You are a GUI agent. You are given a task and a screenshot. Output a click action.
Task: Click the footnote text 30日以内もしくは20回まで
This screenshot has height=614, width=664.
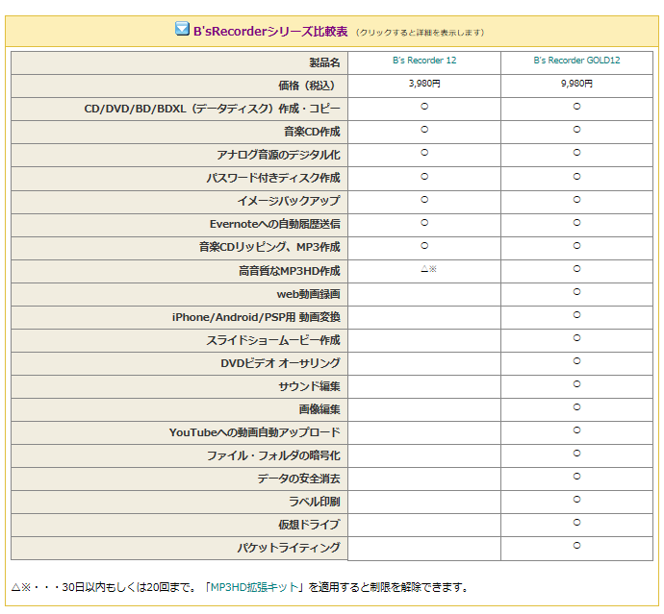coord(125,587)
